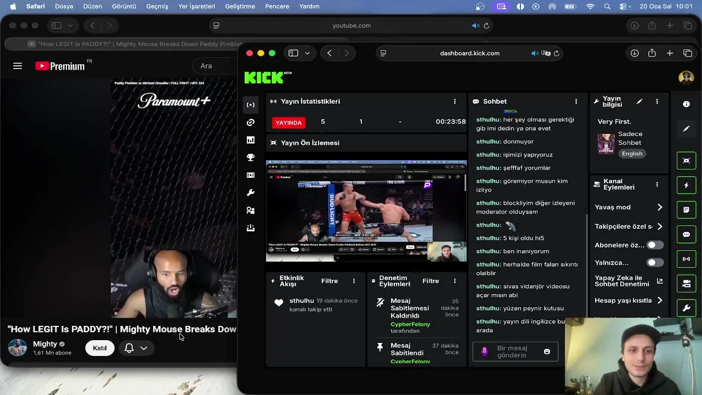The image size is (702, 395).
Task: Open the link icon in Kick sidebar
Action: tap(251, 122)
